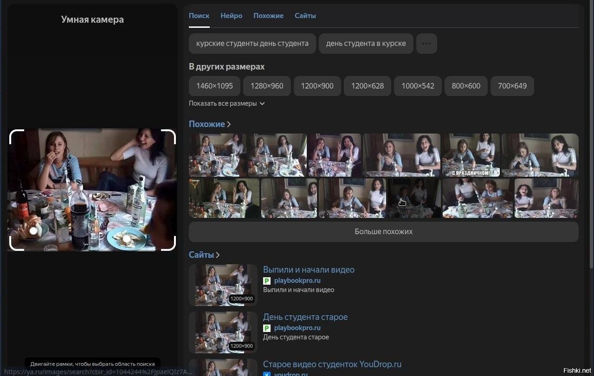Screen dimensions: 594x376
Task: Open first similar image in top row
Action: pyautogui.click(x=218, y=155)
